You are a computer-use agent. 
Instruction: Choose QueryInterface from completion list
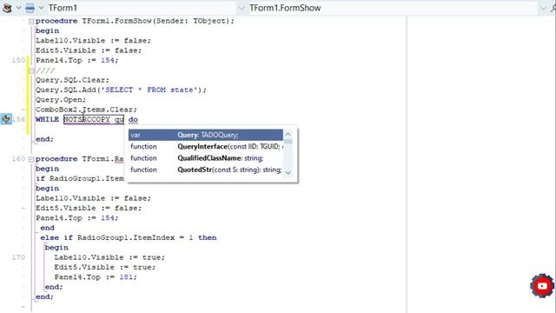[x=206, y=147]
